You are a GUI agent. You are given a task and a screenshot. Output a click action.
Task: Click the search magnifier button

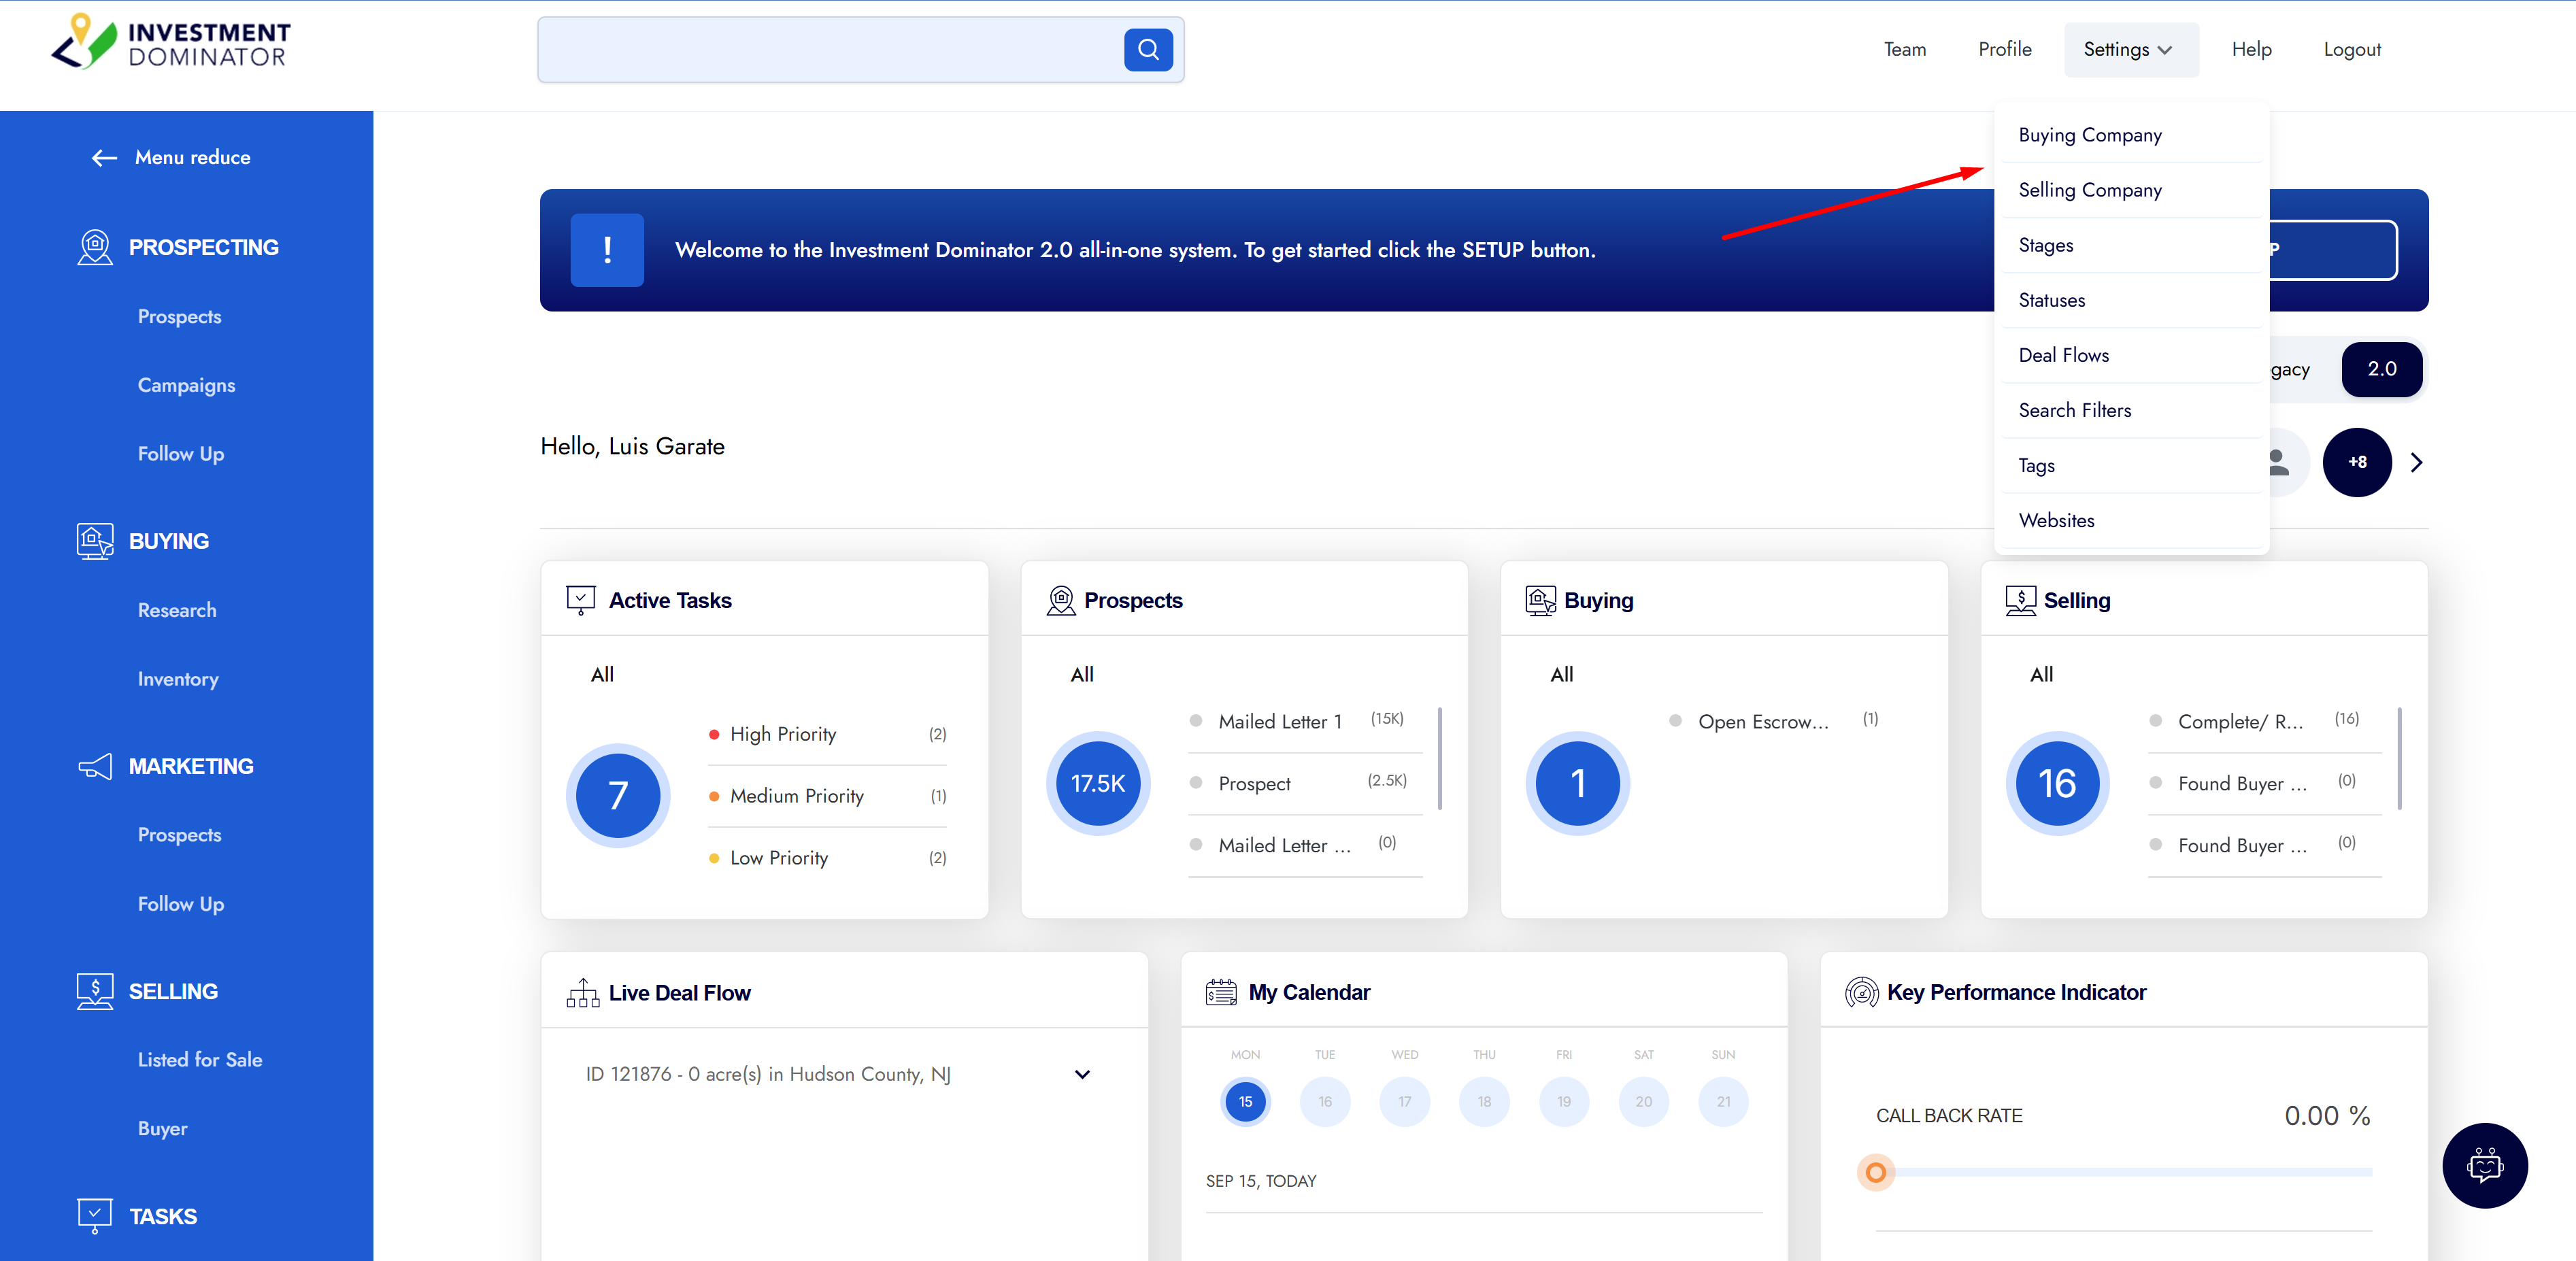point(1148,49)
